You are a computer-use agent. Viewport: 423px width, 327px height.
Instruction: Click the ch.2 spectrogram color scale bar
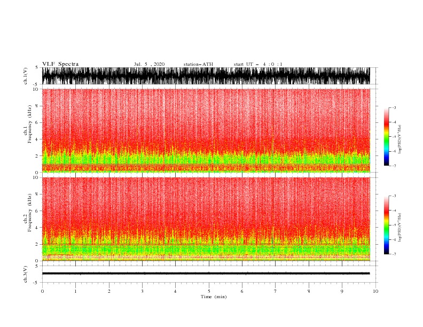tap(386, 225)
